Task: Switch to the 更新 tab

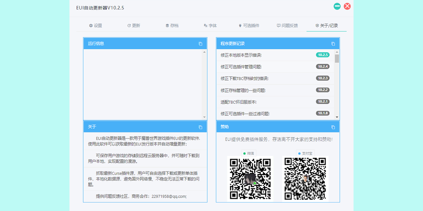Action: coord(134,26)
